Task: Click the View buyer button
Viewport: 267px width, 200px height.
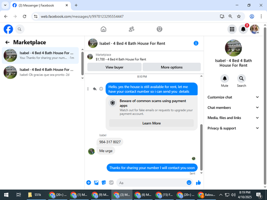Action: [x=114, y=67]
